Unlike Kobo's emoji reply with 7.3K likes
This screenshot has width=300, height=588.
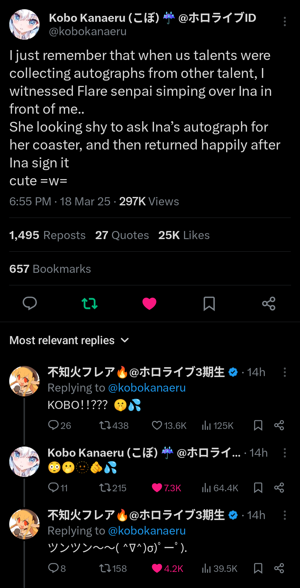[157, 488]
